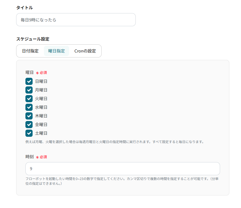Open the Cronの設定 tab

[86, 51]
